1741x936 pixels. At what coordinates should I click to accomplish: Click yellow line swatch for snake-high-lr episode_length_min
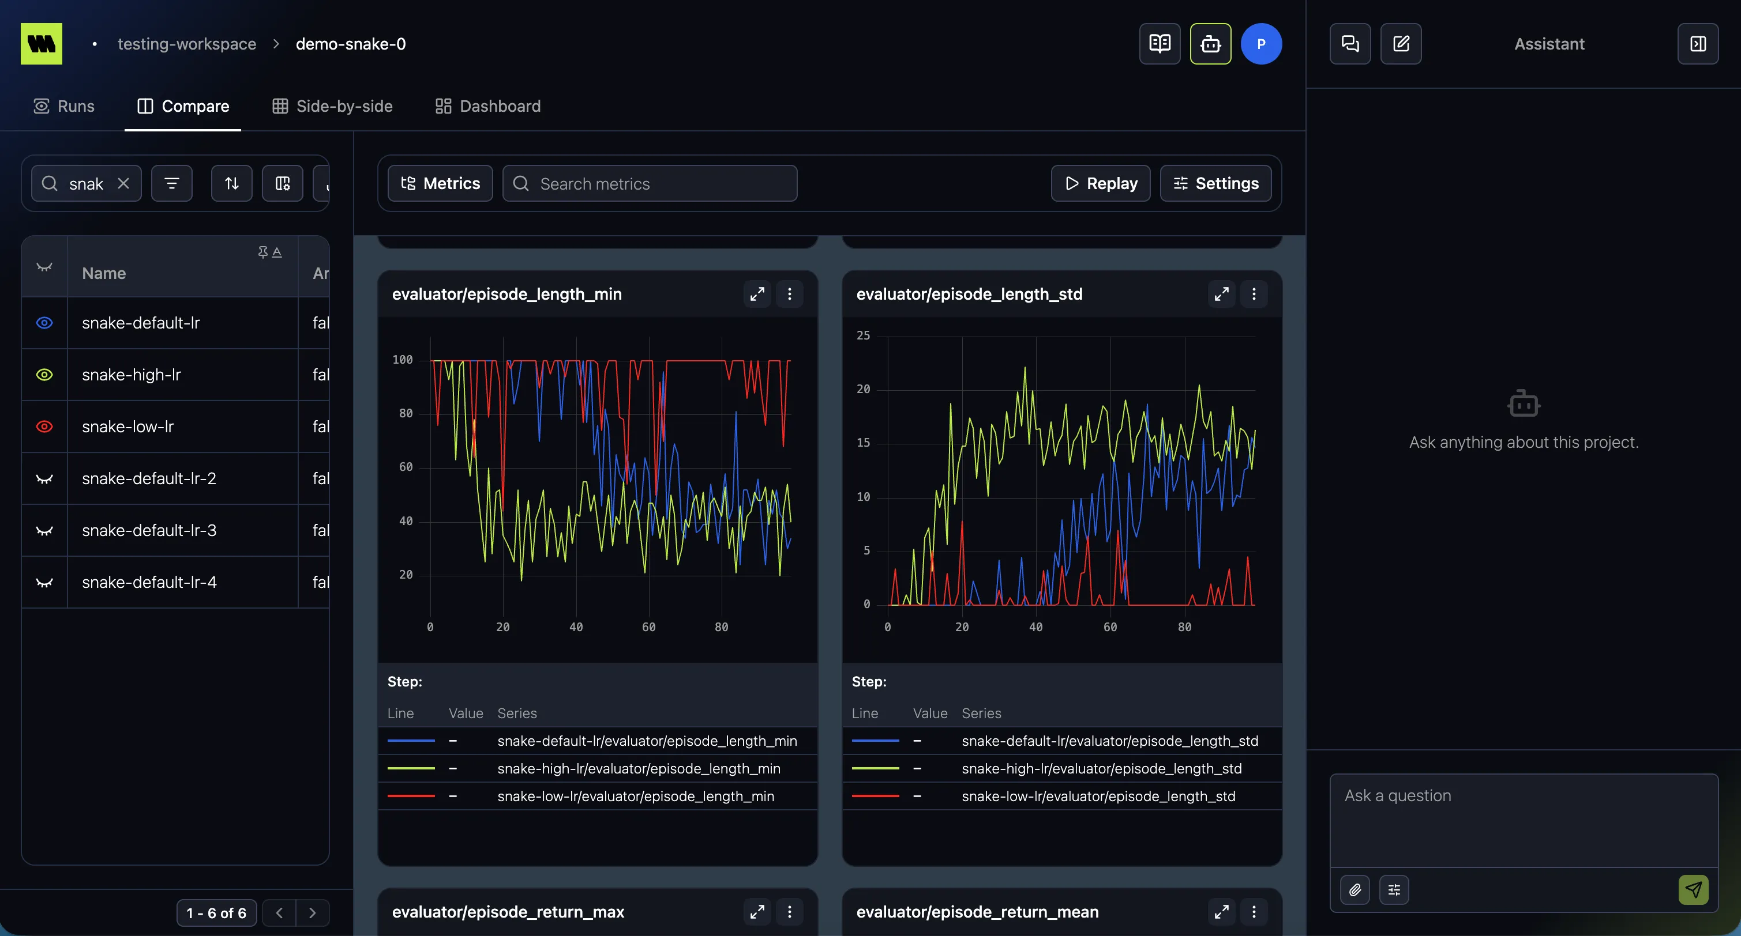(x=411, y=768)
